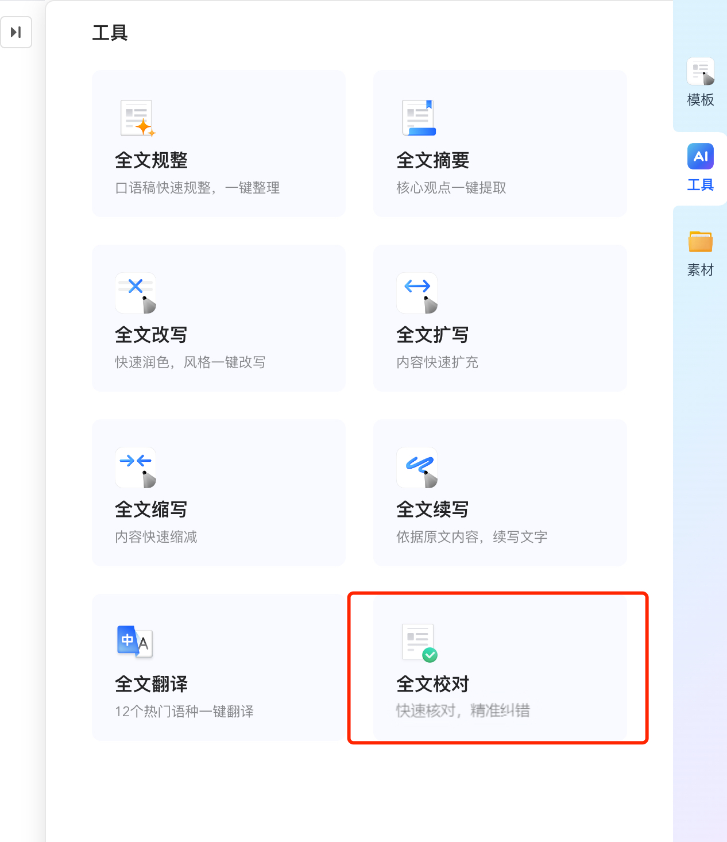Click the 全文续写 squiggle pen icon
The height and width of the screenshot is (842, 727).
(417, 468)
